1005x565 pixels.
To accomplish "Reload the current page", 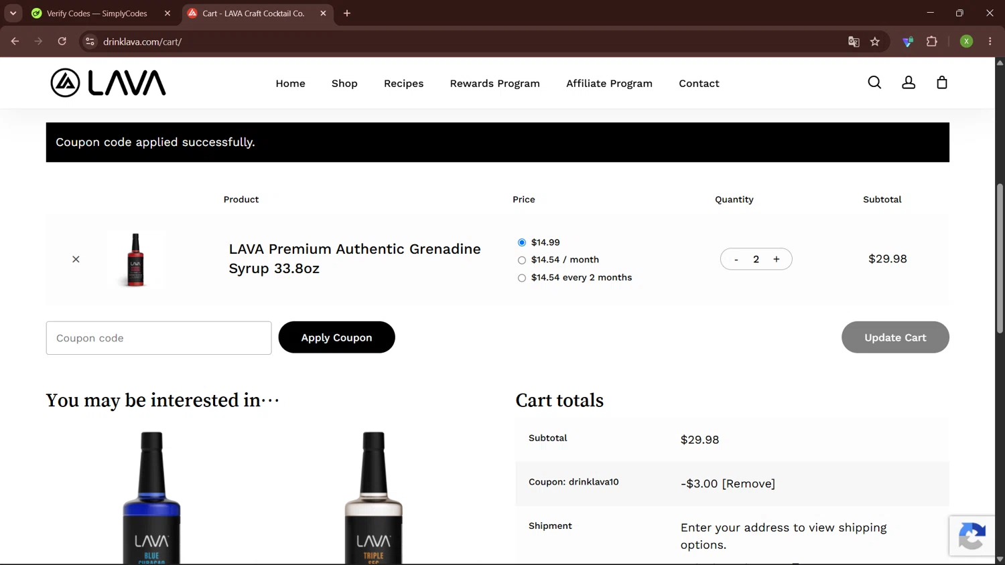I will (x=62, y=42).
